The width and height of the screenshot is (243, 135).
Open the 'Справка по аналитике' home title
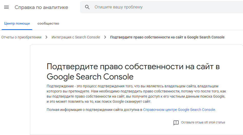point(41,7)
